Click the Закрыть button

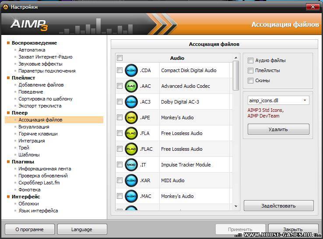pos(293,229)
